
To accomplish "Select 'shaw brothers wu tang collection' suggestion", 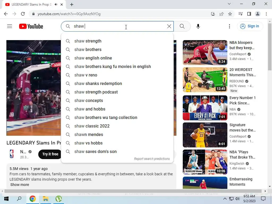I will coord(117,118).
